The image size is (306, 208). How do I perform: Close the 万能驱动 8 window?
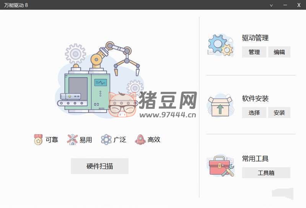[x=299, y=5]
